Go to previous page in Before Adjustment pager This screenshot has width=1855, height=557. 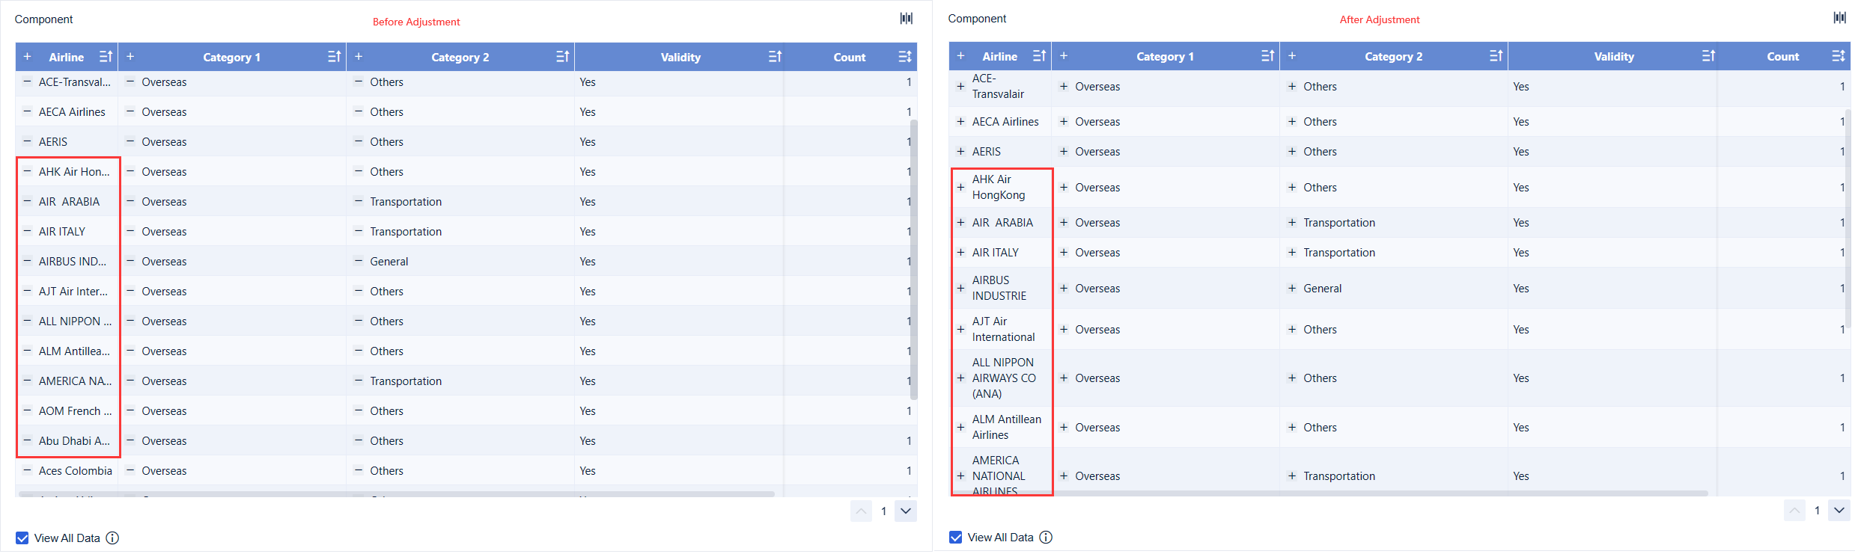pyautogui.click(x=861, y=511)
